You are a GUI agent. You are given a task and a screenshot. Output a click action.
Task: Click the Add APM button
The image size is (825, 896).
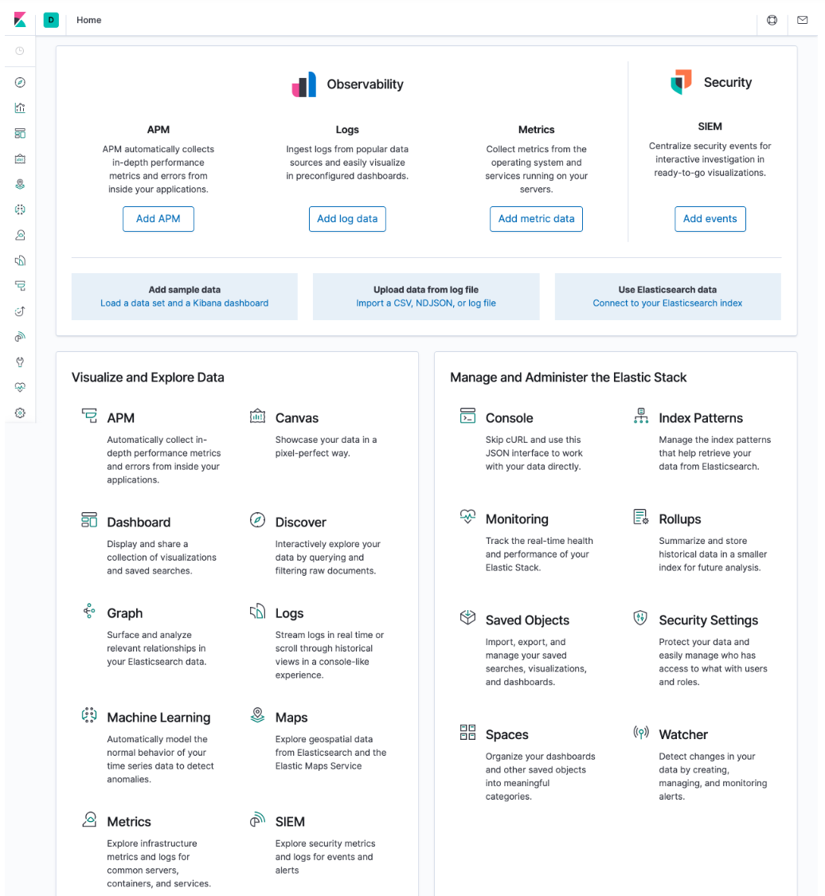click(158, 219)
